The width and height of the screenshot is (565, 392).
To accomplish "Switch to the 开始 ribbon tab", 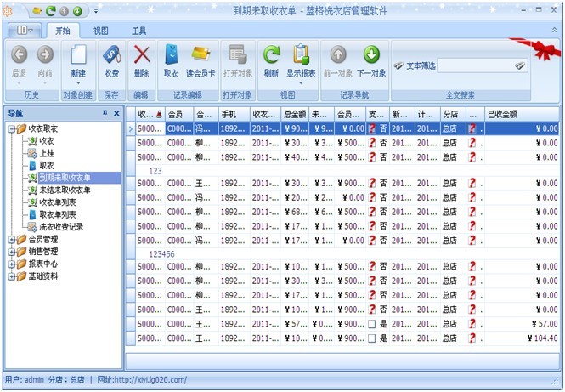I will click(x=63, y=31).
